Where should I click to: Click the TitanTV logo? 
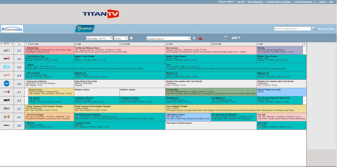101,14
